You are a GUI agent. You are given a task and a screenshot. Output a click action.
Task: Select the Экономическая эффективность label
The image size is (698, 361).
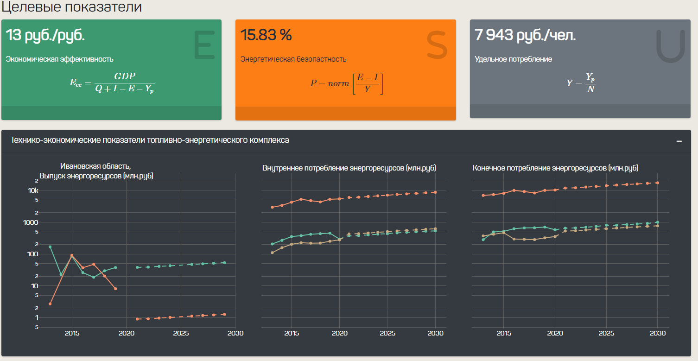(x=60, y=59)
